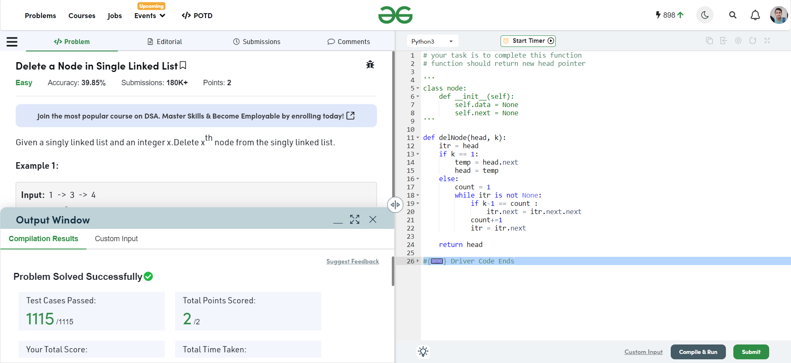
Task: Bookmark the Delete a Node problem
Action: [x=183, y=65]
